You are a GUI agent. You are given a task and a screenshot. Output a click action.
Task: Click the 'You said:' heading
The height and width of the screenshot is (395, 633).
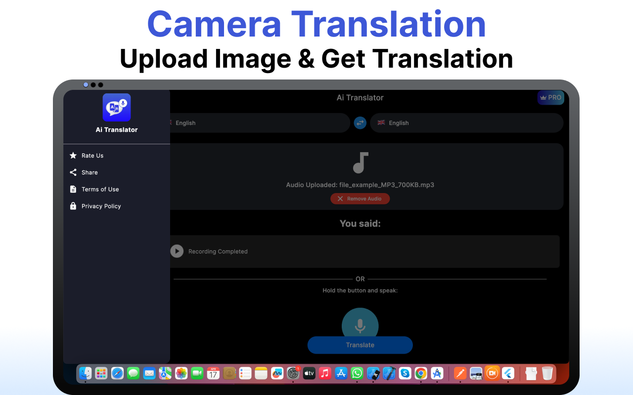360,224
